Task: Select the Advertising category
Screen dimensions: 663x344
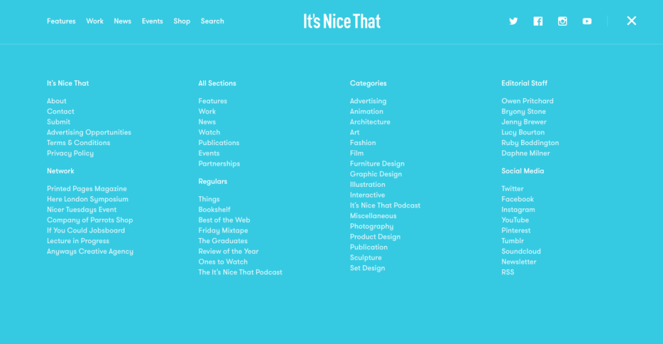Action: point(368,101)
